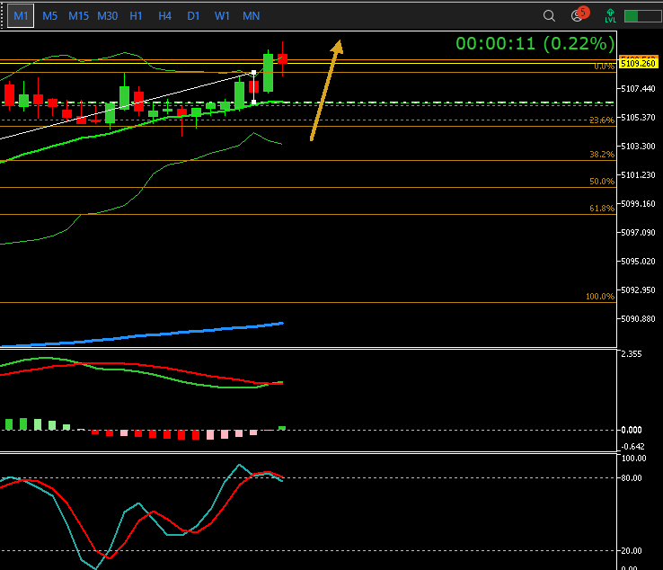
Task: Choose the M30 timeframe
Action: [x=107, y=16]
